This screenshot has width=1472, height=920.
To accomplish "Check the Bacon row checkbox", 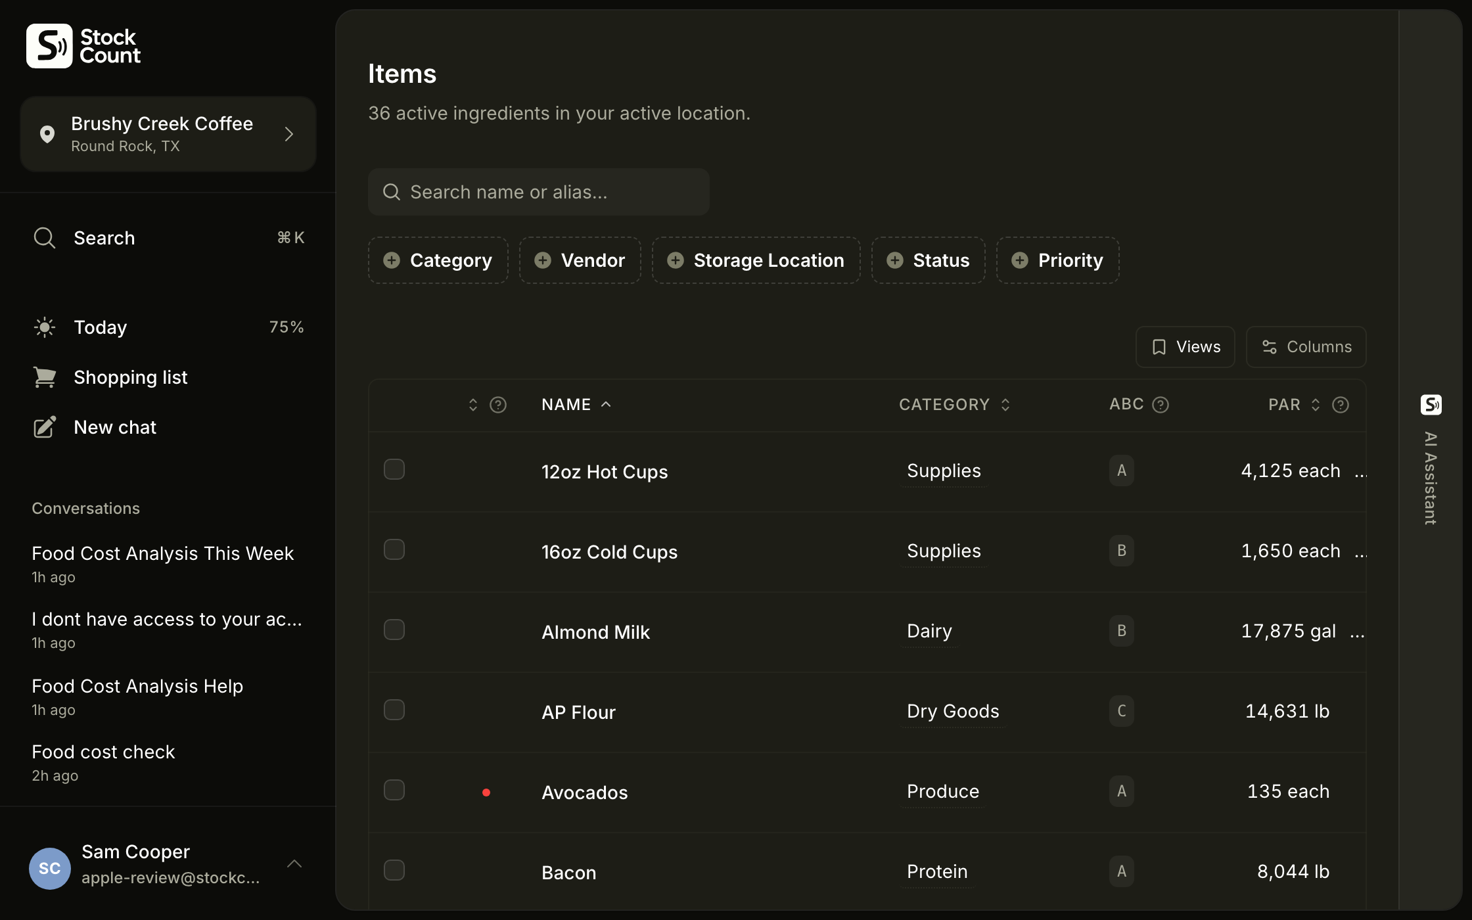I will pyautogui.click(x=394, y=870).
